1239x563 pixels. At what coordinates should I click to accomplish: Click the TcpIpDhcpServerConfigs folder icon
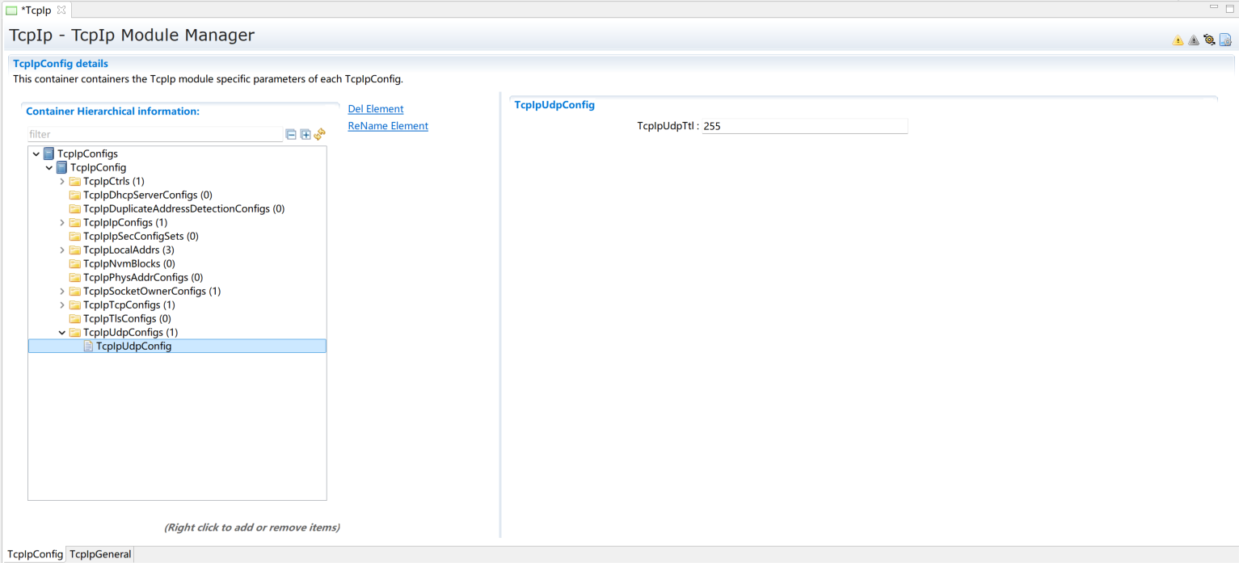pos(75,195)
